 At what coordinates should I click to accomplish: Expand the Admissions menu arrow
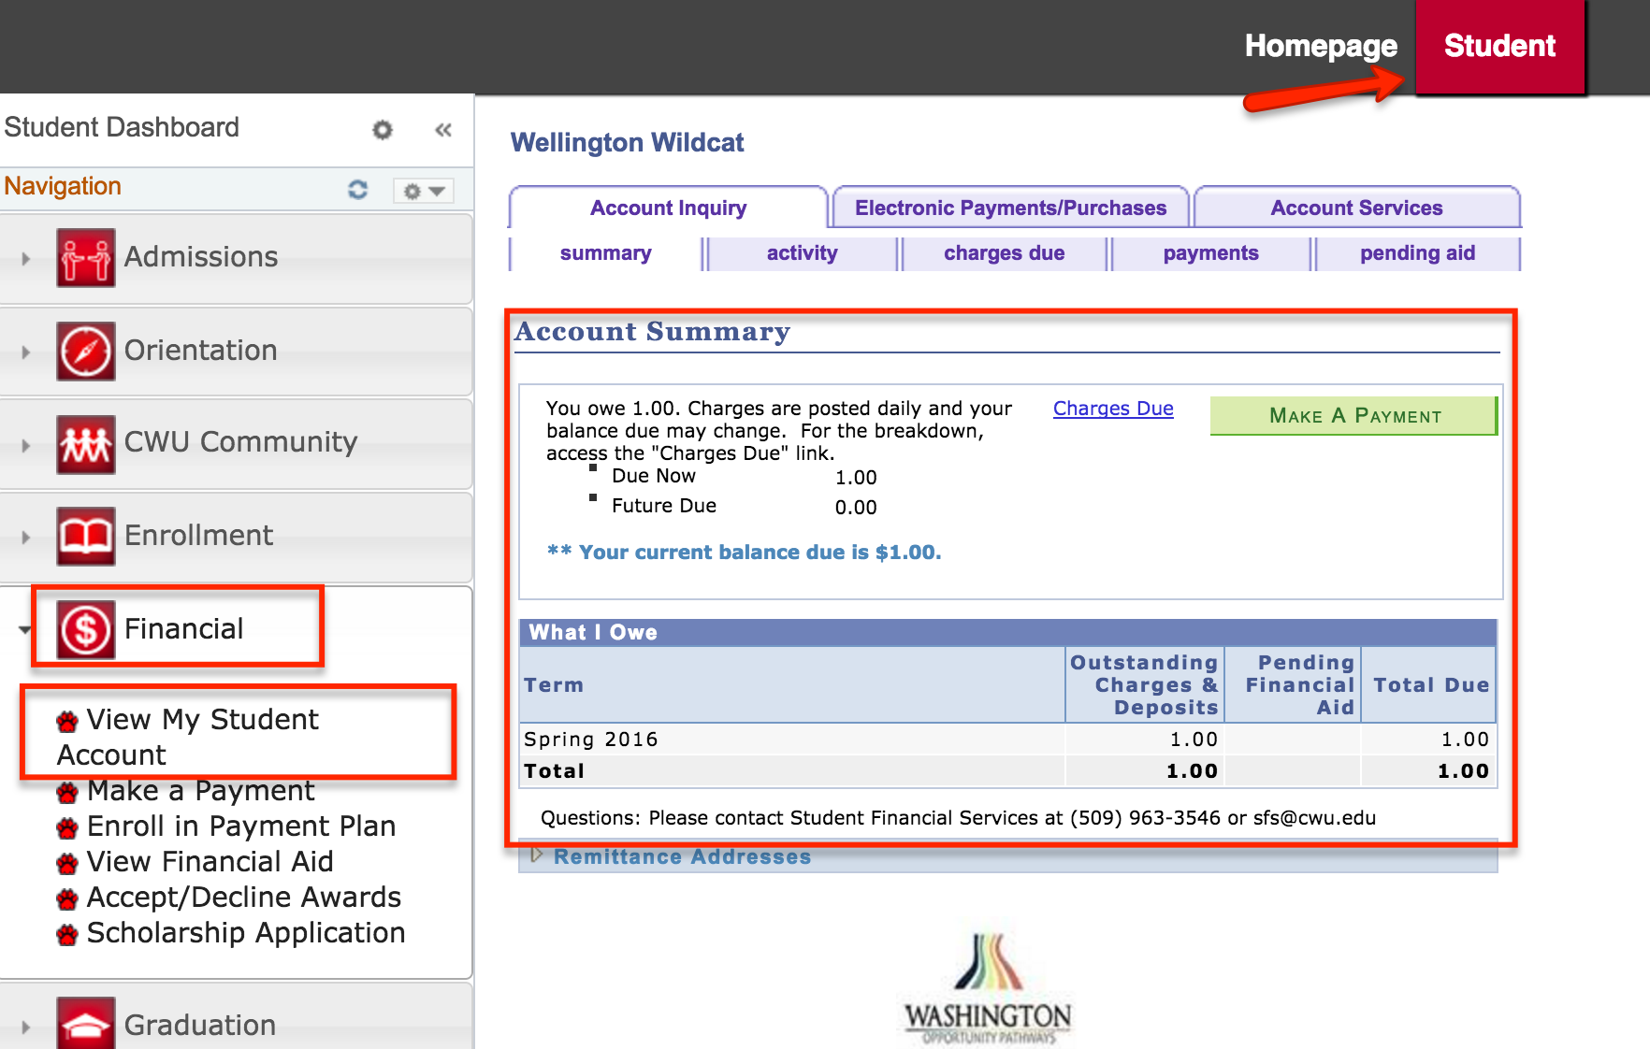[x=26, y=259]
